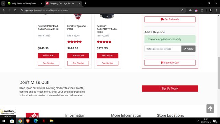Open Chrome three-dot menu
The width and height of the screenshot is (220, 124).
[x=217, y=10]
